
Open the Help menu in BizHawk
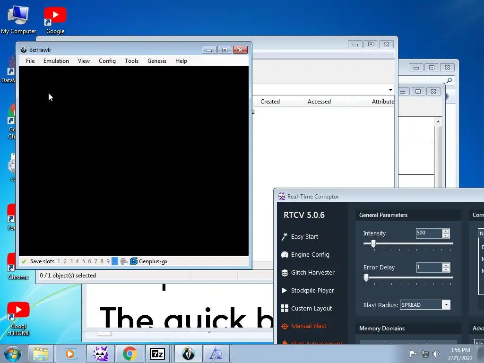click(x=181, y=61)
